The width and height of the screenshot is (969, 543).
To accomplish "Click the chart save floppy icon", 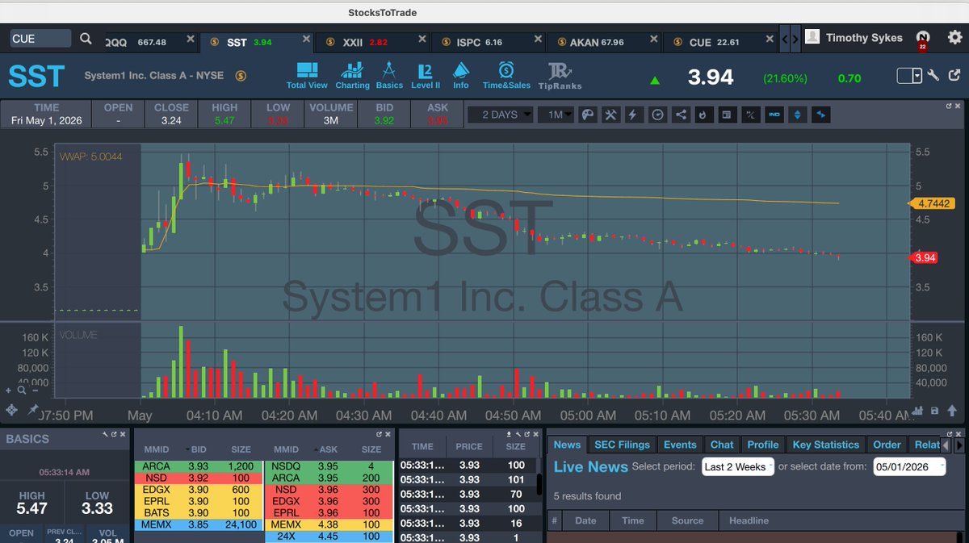I will 934,410.
